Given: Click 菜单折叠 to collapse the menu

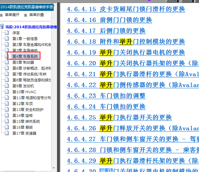Looking at the screenshot, I should 37,15.
